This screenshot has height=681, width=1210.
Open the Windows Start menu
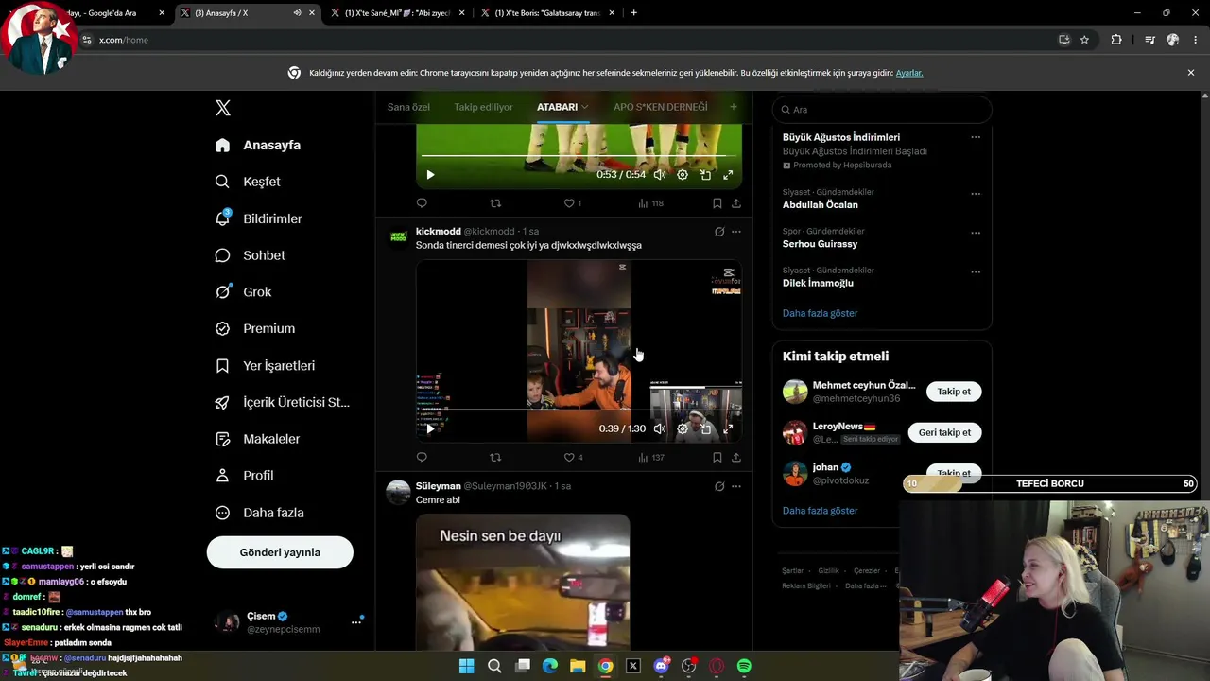point(466,666)
